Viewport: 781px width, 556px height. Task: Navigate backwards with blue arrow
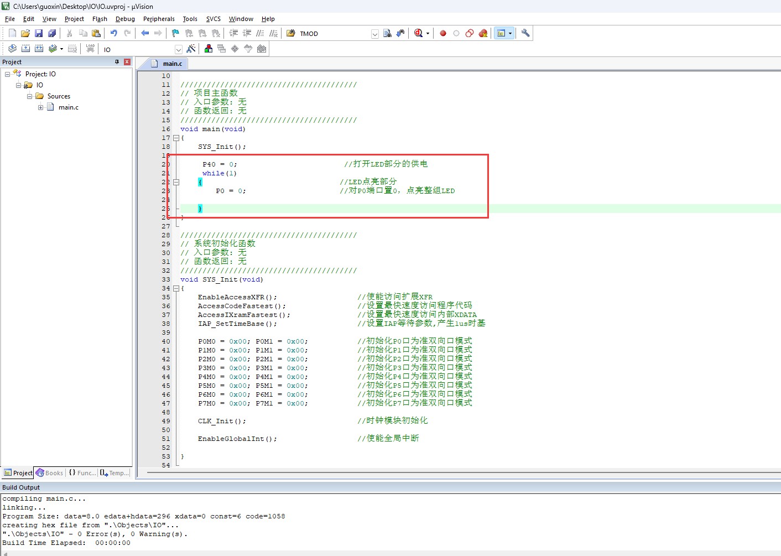[x=145, y=33]
